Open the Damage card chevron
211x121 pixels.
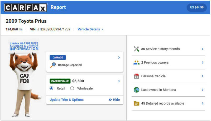pos(119,57)
